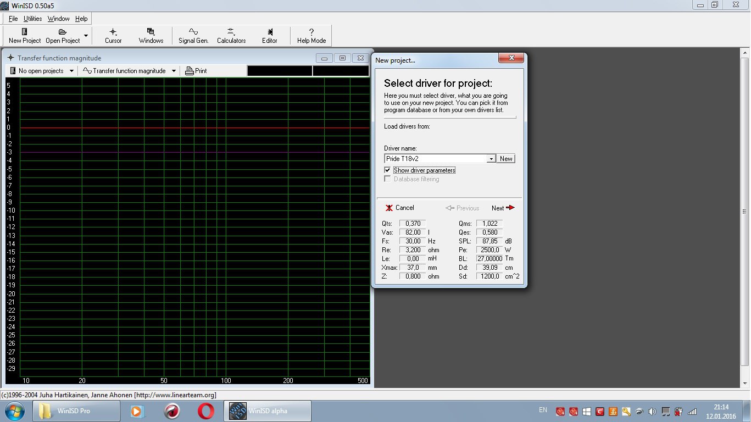751x422 pixels.
Task: Open the Calculators tool
Action: click(x=231, y=36)
